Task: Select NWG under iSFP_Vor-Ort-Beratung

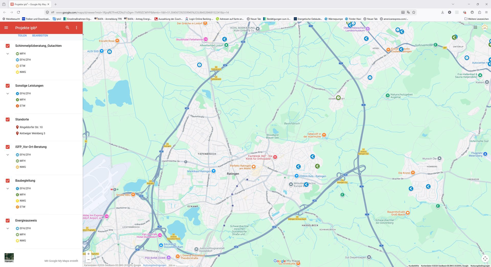Action: tap(23, 167)
